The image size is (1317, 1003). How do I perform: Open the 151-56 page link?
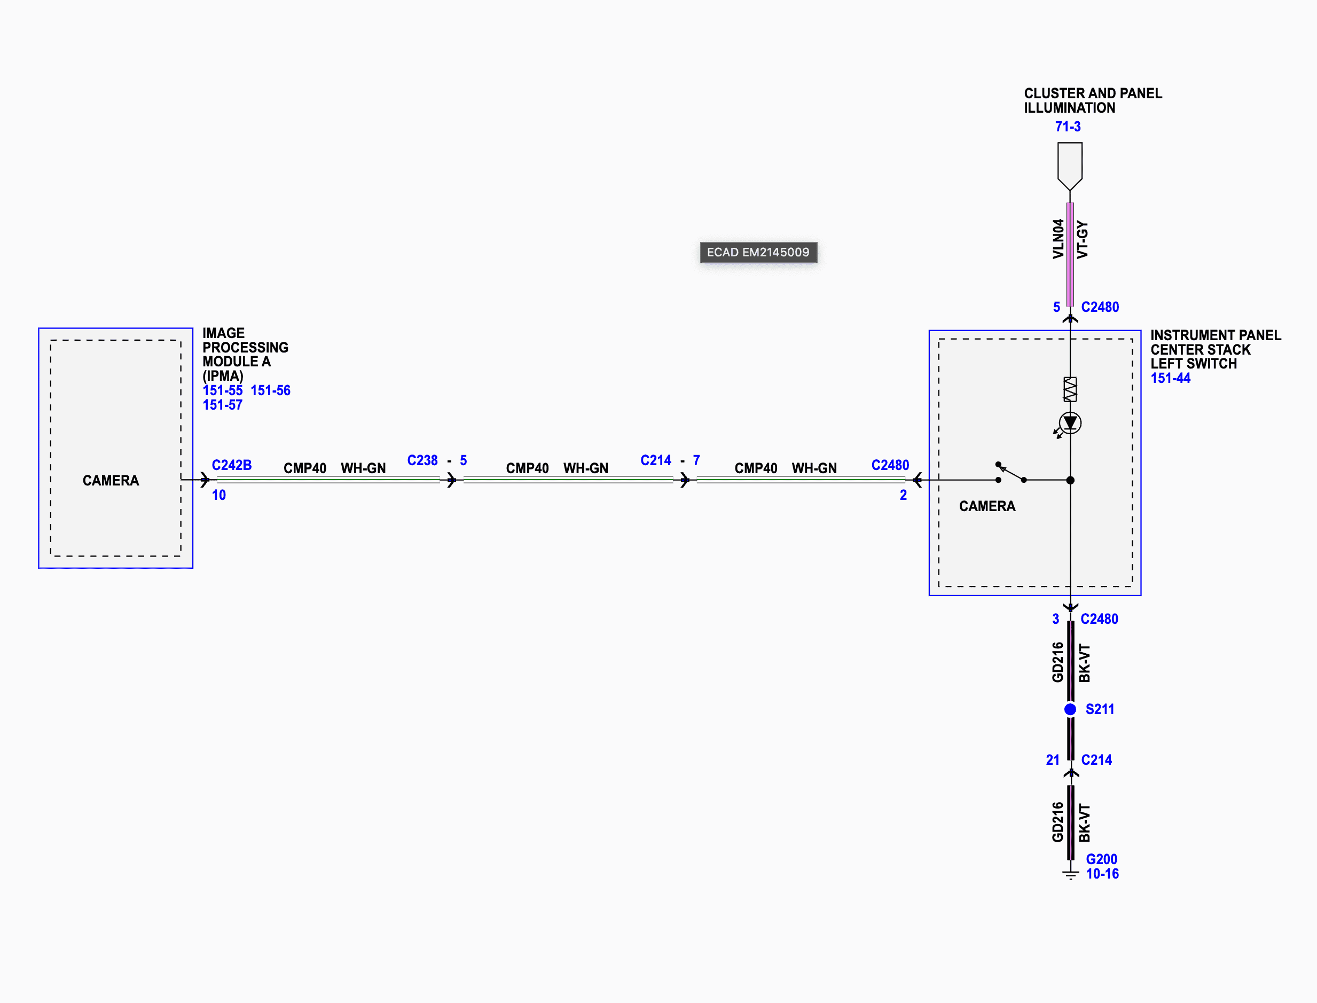pyautogui.click(x=270, y=390)
